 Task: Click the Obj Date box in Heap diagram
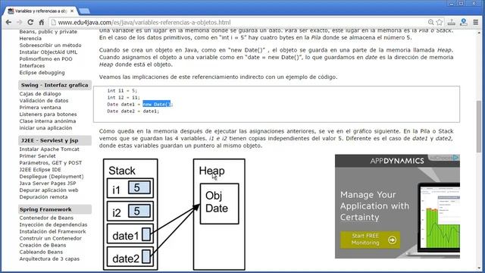(219, 204)
